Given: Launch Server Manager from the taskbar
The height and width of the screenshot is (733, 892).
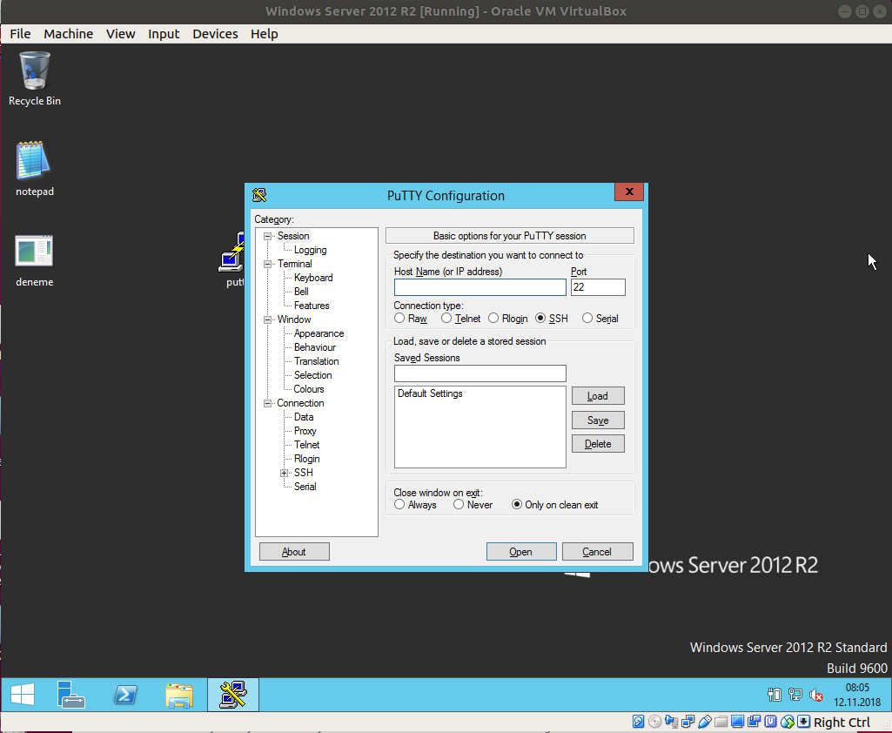Looking at the screenshot, I should (71, 695).
